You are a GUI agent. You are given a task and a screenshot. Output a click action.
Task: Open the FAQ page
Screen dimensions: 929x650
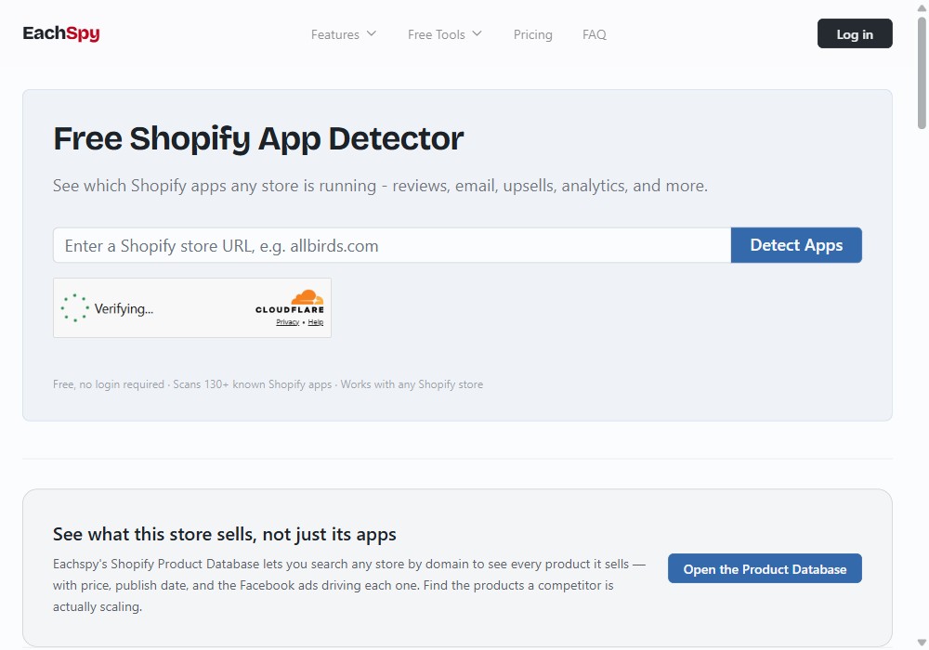coord(595,34)
